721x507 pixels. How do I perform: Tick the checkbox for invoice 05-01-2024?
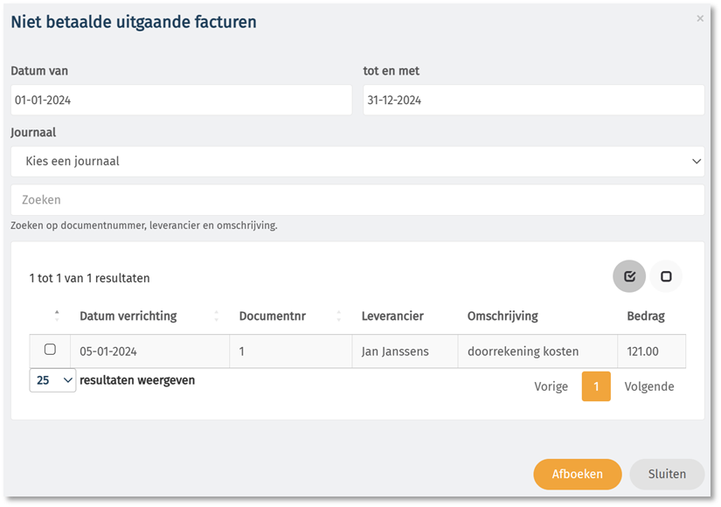coord(50,349)
